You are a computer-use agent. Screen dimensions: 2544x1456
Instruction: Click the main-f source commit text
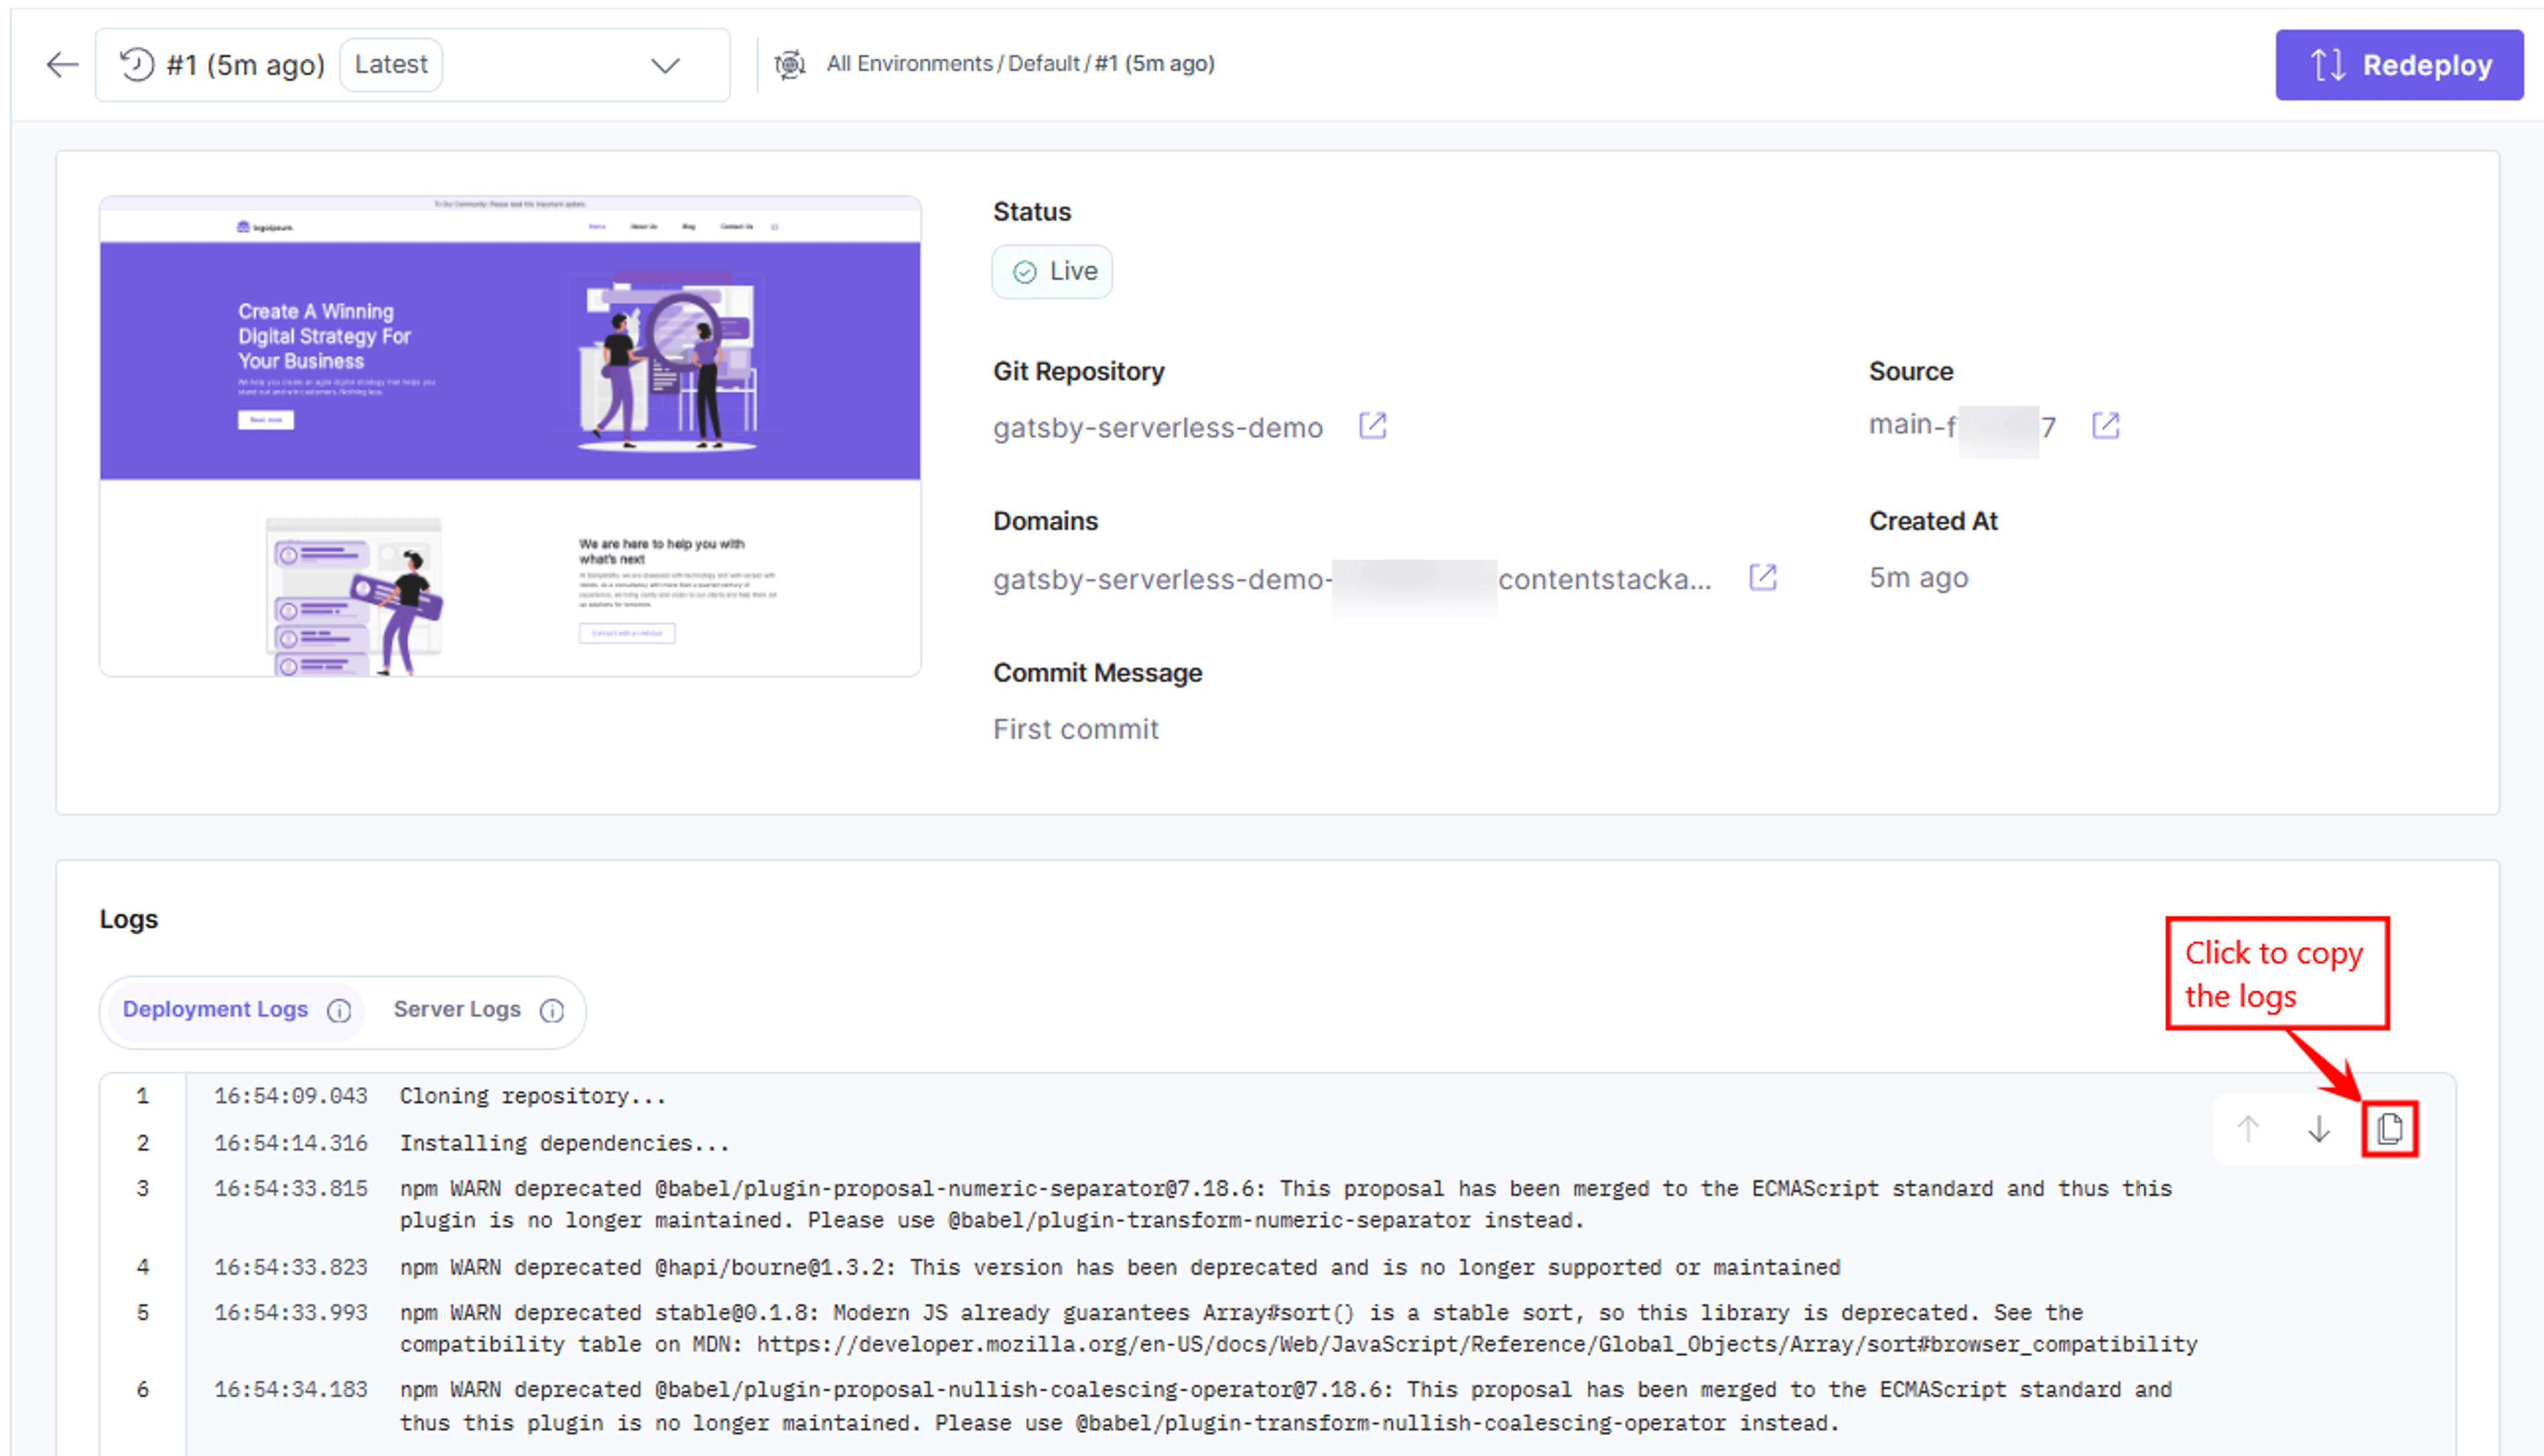(x=1961, y=427)
